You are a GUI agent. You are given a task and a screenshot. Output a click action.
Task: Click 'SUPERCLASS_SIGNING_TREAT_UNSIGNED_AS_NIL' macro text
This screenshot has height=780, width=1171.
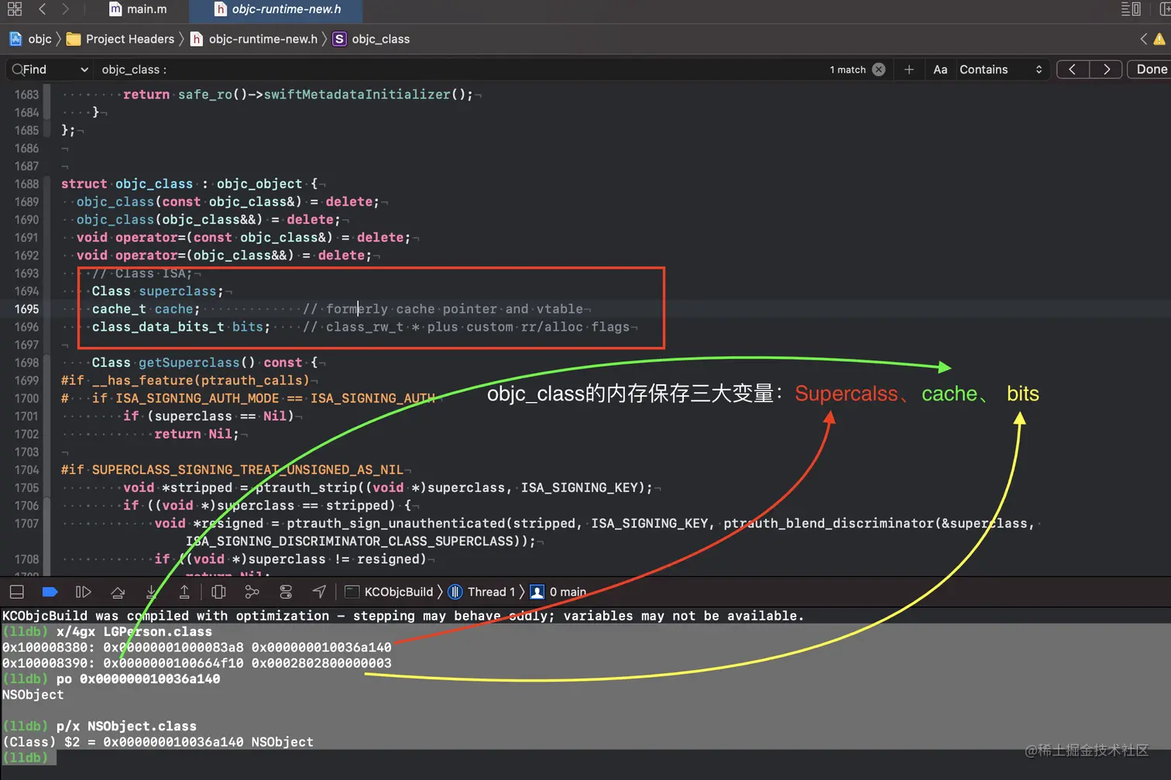(247, 469)
